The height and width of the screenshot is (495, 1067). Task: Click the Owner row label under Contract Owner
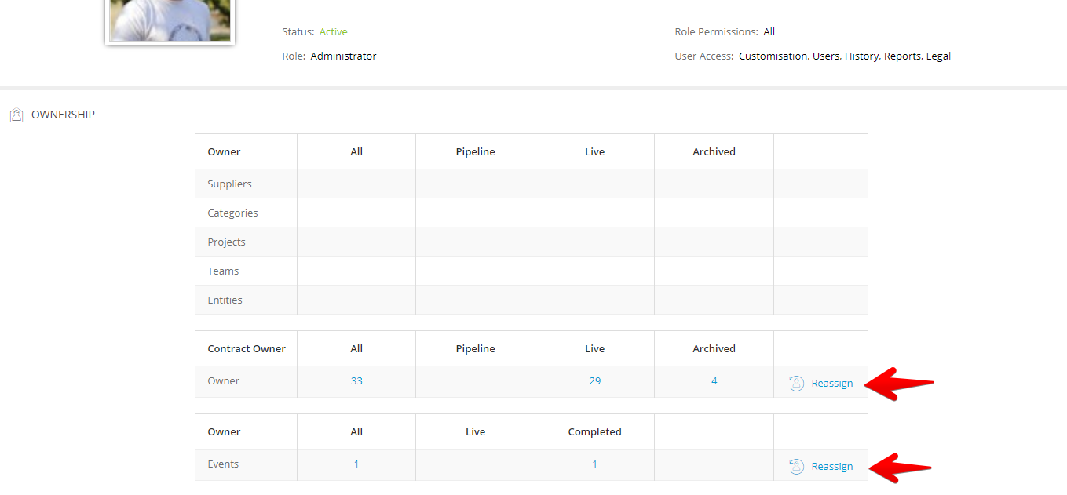coord(223,381)
